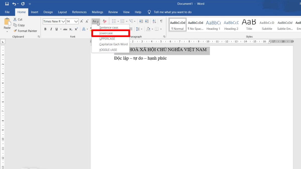The height and width of the screenshot is (169, 301).
Task: Apply the Title style
Action: [249, 25]
